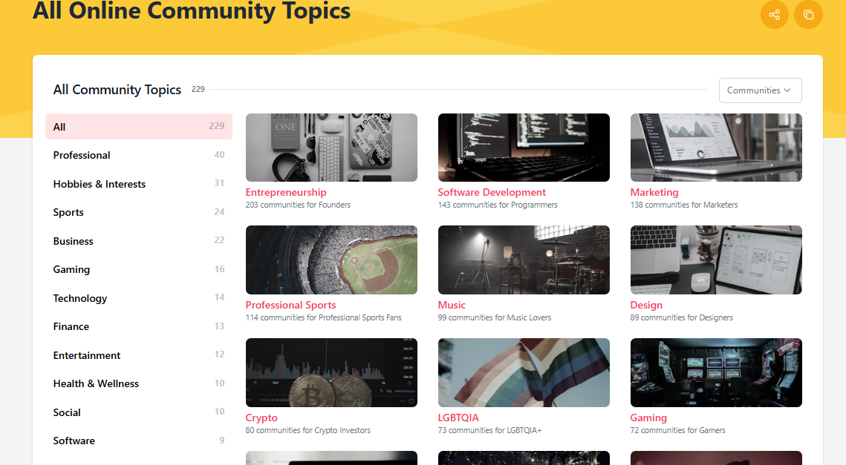This screenshot has width=846, height=465.
Task: Click the copy icon button
Action: [x=808, y=15]
